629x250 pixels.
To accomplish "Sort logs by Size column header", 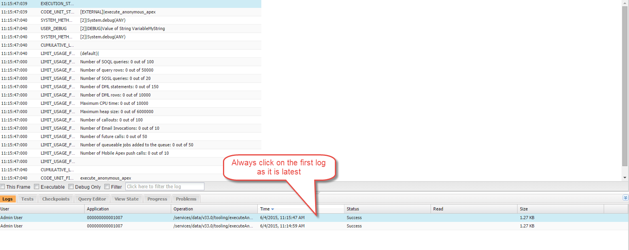I will pos(524,209).
